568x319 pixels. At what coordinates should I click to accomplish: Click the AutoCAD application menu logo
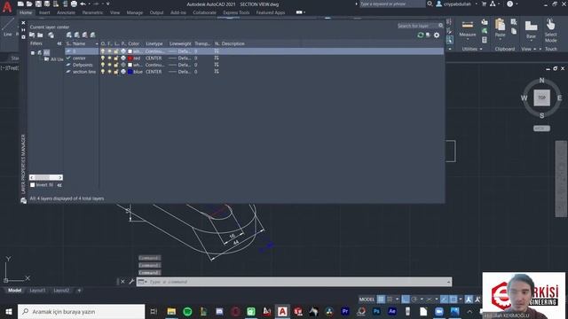pyautogui.click(x=7, y=7)
